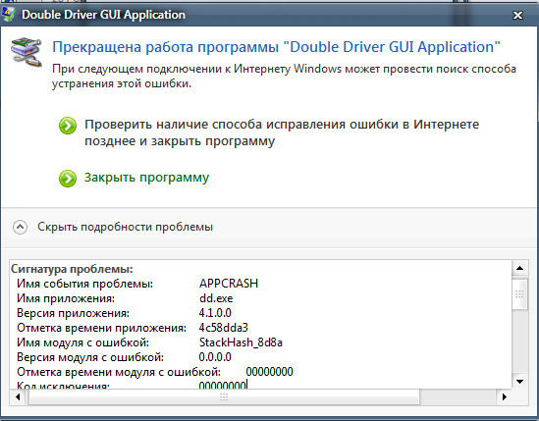
Task: Click Имя события проблемы label
Action: click(84, 284)
